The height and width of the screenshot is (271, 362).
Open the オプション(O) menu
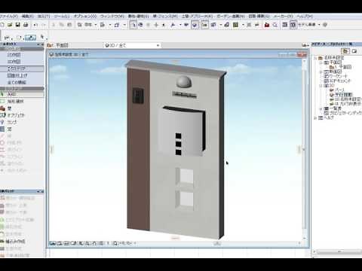point(85,17)
